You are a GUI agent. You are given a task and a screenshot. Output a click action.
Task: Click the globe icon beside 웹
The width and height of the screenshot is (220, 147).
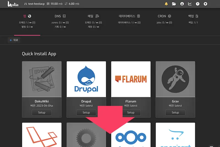[x=29, y=16]
